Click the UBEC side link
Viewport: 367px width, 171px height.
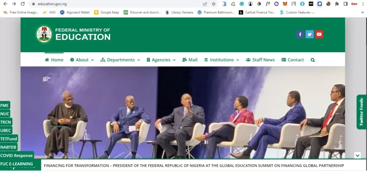click(6, 130)
